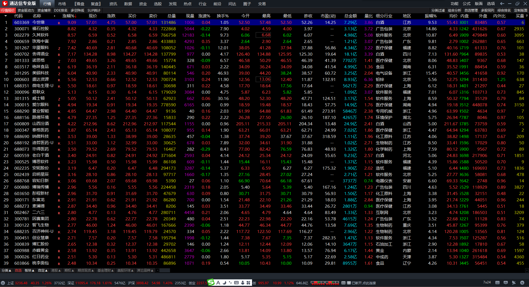Image resolution: width=529 pixels, height=287 pixels.
Task: Expand the 自定 bottom custom menu
Action: pyautogui.click(x=43, y=270)
